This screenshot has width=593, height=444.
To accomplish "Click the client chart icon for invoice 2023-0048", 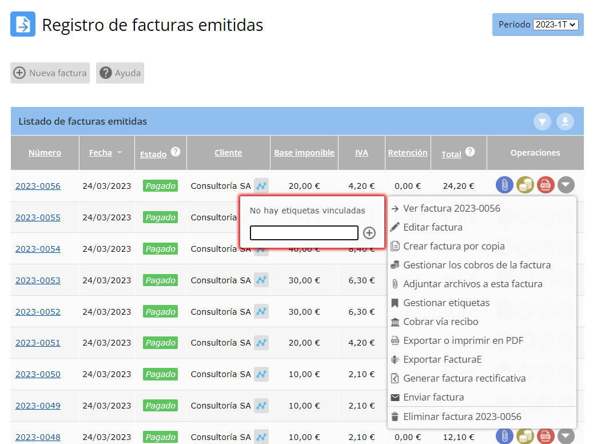I will [x=261, y=437].
